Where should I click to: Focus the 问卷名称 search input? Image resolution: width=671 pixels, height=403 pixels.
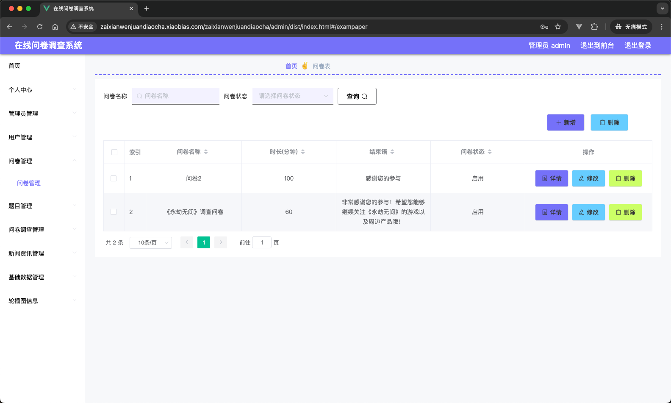click(x=176, y=96)
